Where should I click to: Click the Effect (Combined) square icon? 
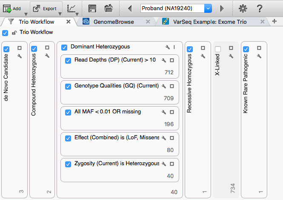[x=172, y=138]
